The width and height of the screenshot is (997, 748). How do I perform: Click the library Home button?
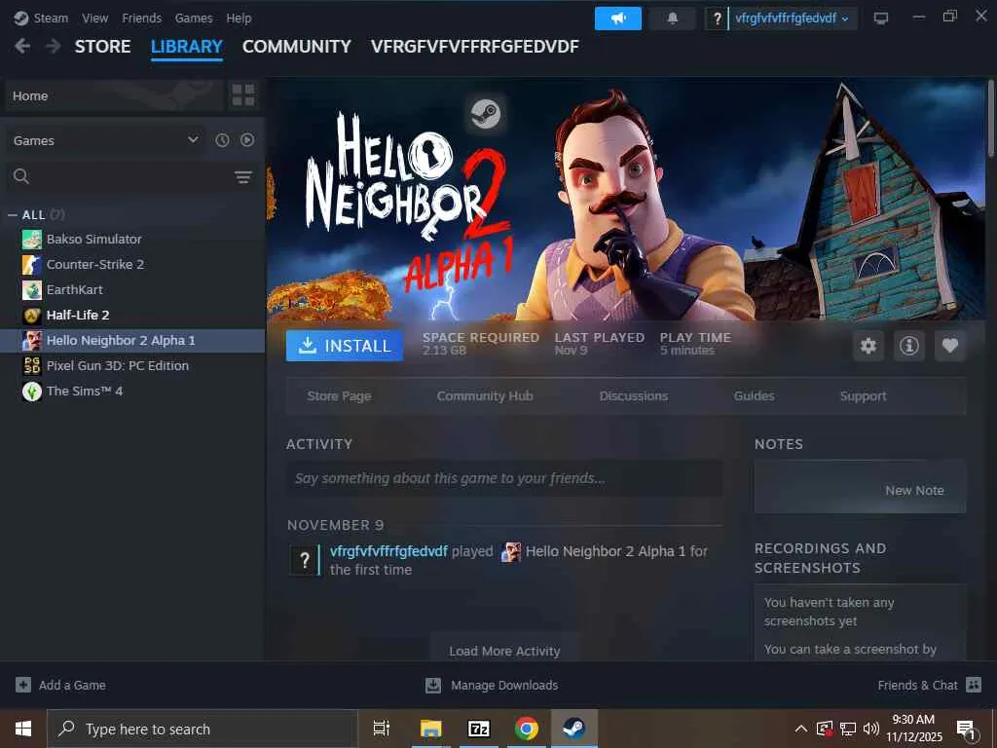pyautogui.click(x=115, y=95)
